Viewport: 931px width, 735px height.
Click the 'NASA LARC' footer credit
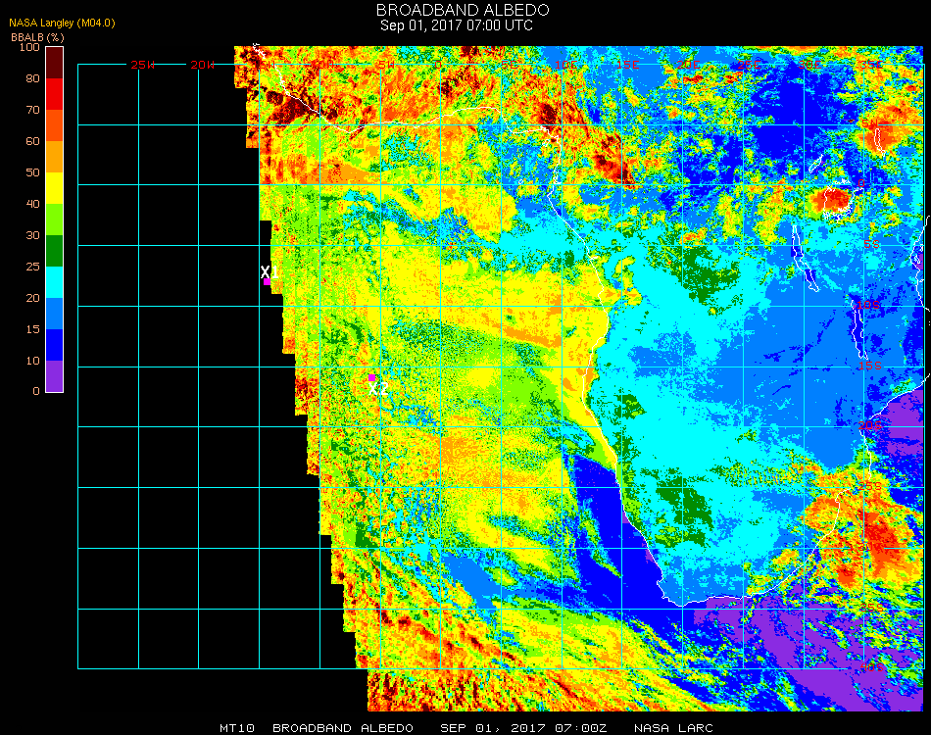point(673,728)
